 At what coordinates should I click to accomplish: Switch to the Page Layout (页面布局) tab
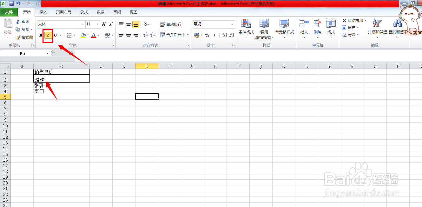(64, 12)
